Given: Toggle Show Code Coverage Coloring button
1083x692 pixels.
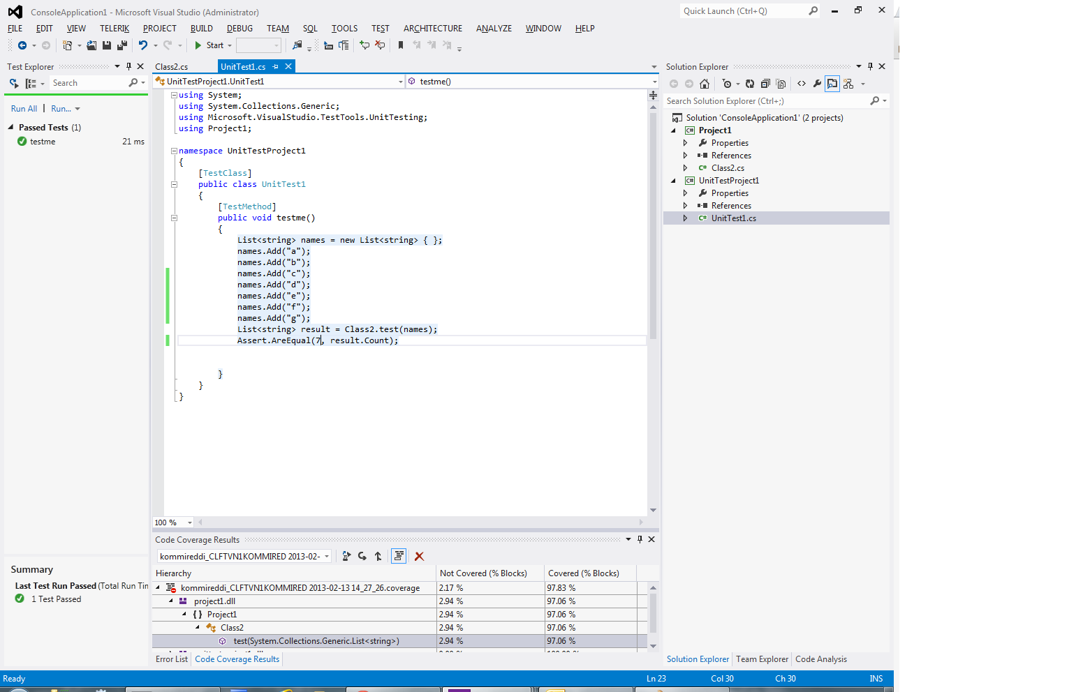Looking at the screenshot, I should (x=399, y=556).
